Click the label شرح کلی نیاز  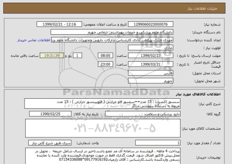tap(209, 104)
